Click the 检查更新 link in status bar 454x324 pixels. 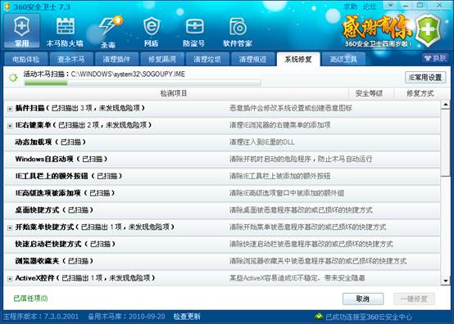click(x=187, y=317)
